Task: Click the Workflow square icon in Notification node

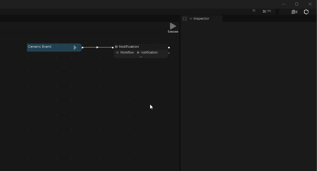Action: click(117, 52)
